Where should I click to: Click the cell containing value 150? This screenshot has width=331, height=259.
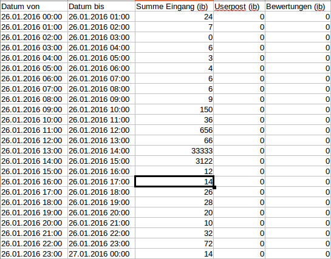174,110
